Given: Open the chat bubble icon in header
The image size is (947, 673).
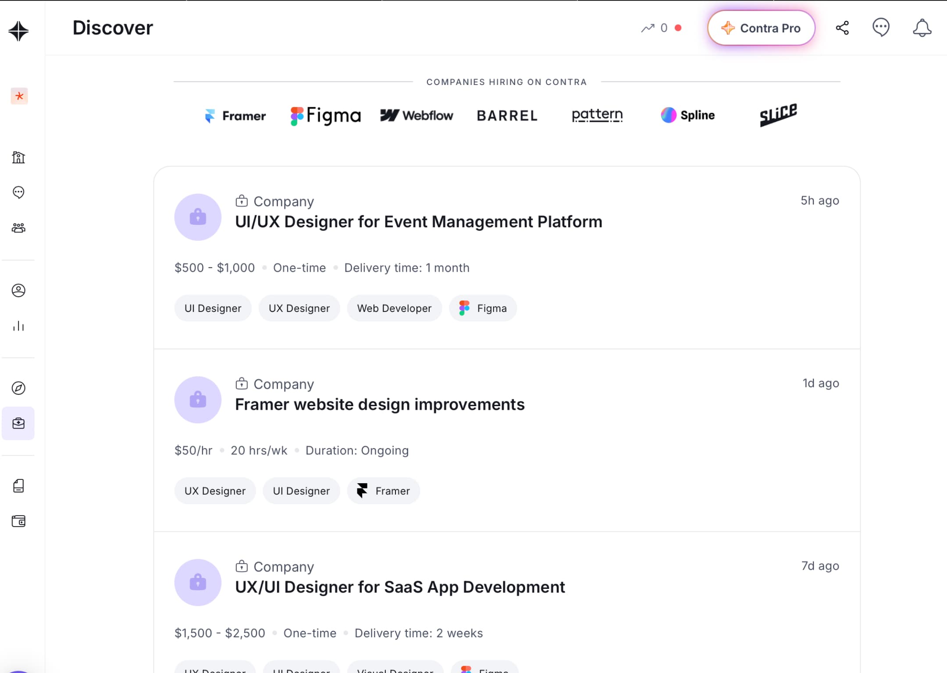Looking at the screenshot, I should 881,28.
